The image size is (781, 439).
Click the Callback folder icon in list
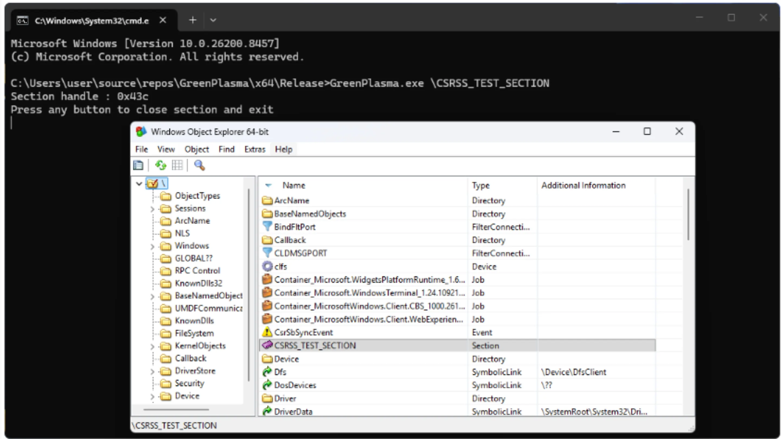pos(267,240)
